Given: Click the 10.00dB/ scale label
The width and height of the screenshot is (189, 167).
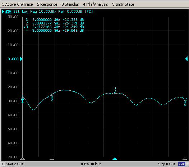Looking at the screenshot, I should pyautogui.click(x=48, y=12).
